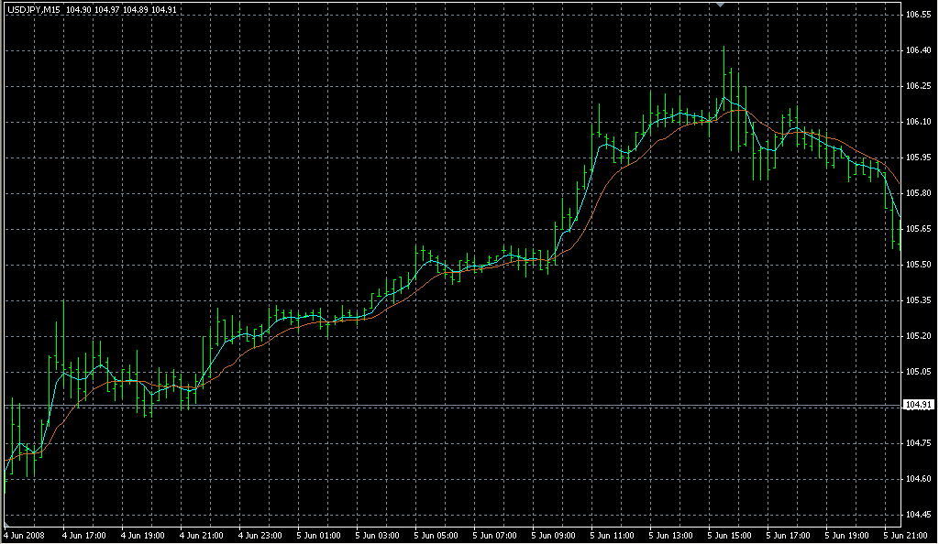Screen dimensions: 939x544
Task: Click the '5 Jun 09:00' time label
Action: click(554, 536)
